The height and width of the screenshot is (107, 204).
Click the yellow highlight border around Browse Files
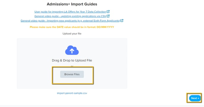click(73, 67)
